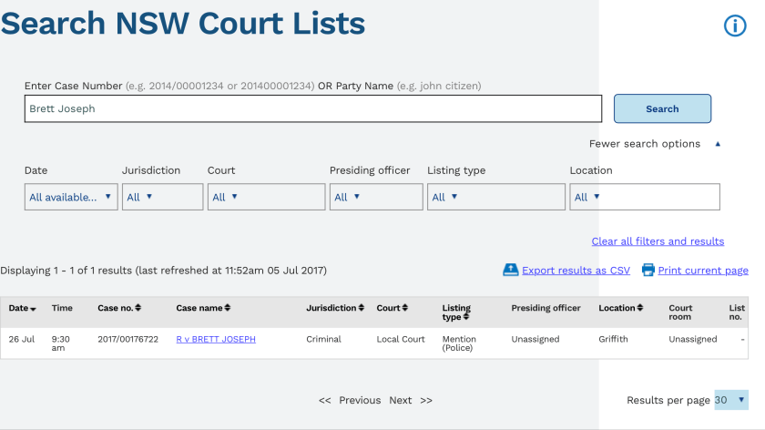Click into the case number search field
The height and width of the screenshot is (430, 765).
pyautogui.click(x=312, y=108)
